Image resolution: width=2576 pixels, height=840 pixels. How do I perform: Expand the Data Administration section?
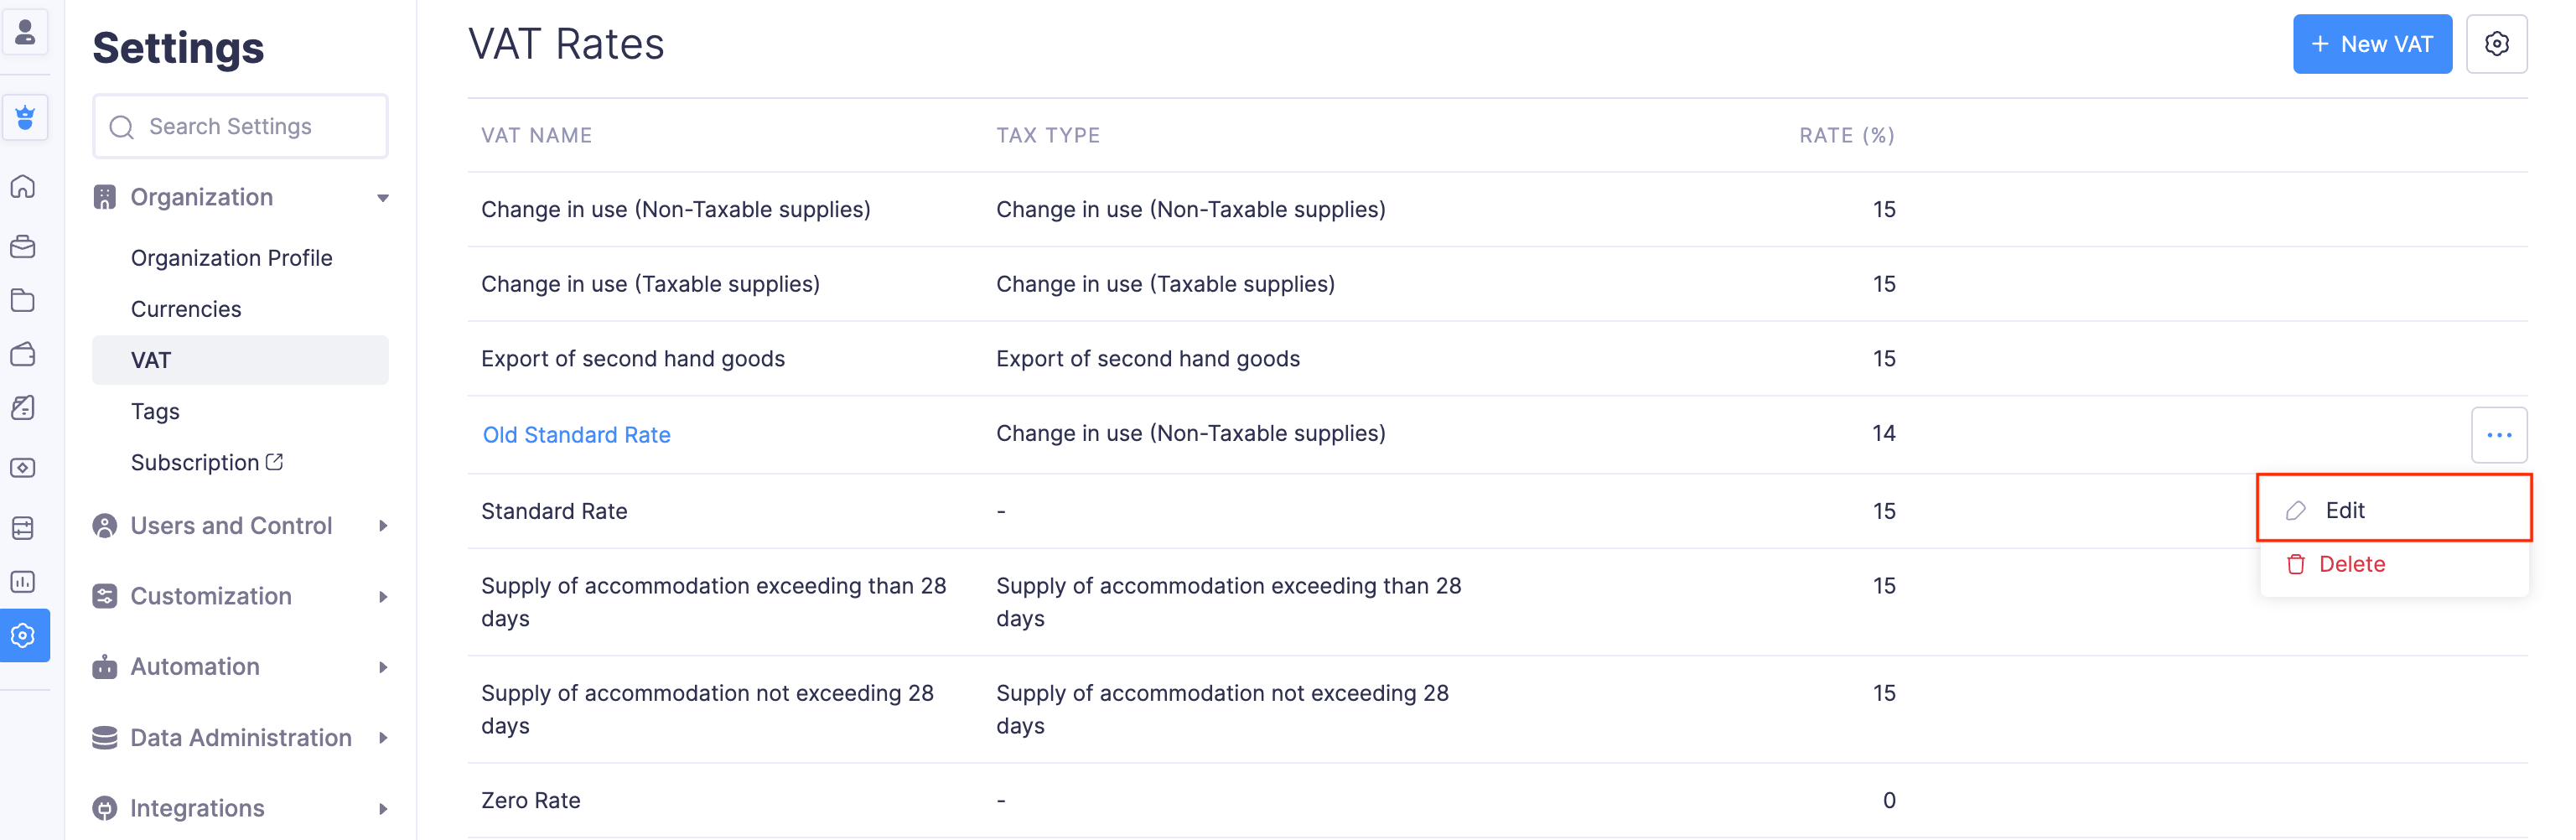tap(382, 738)
